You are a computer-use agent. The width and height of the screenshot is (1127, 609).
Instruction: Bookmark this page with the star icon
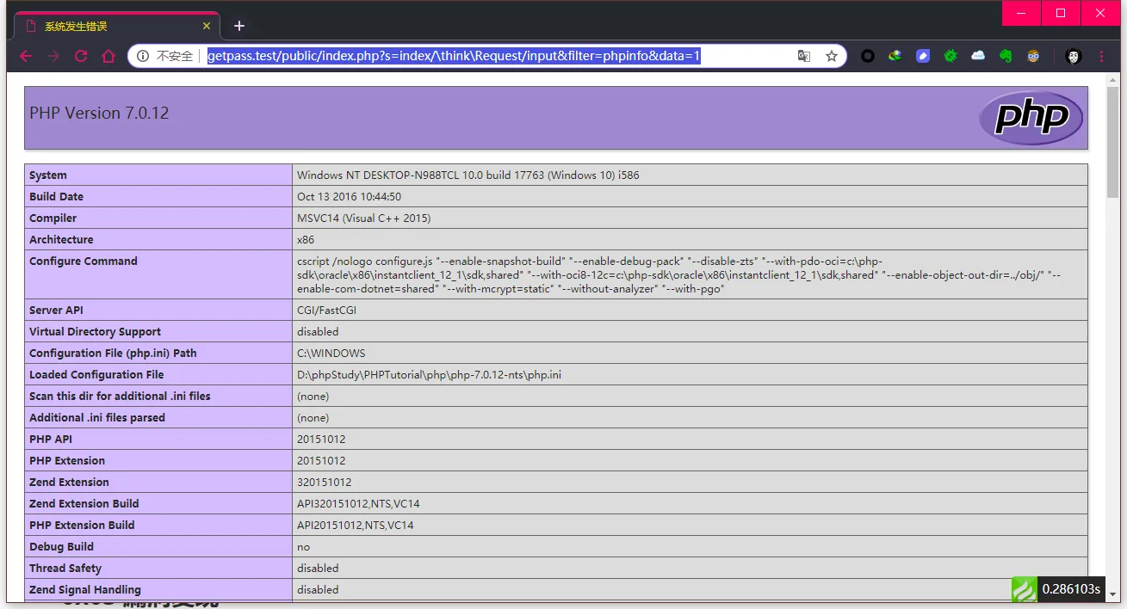[831, 56]
